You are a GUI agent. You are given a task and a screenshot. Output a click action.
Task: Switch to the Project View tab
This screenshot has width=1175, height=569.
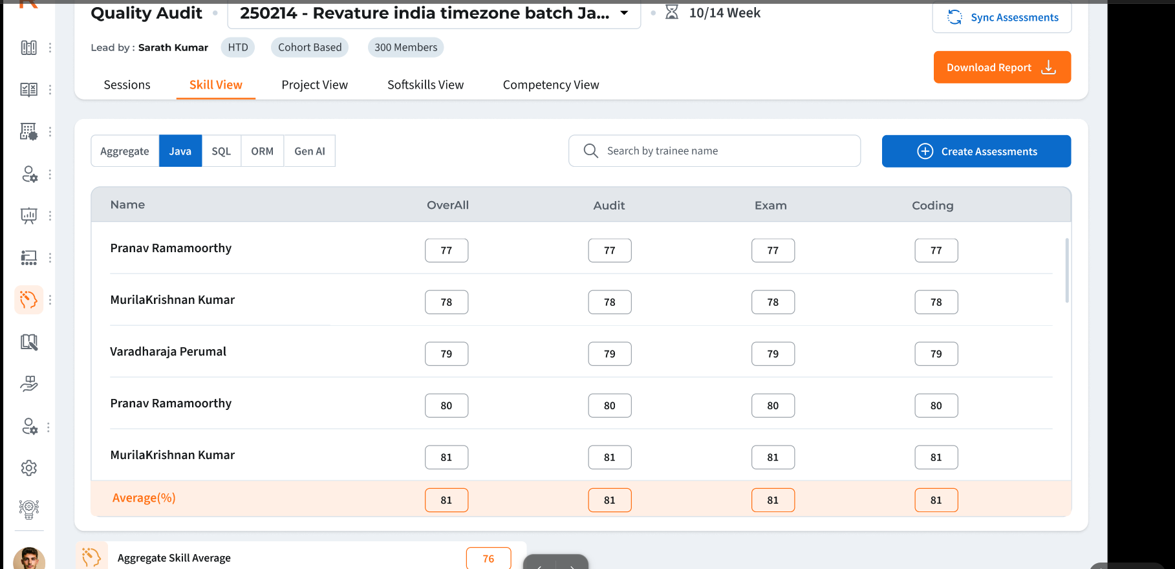314,85
